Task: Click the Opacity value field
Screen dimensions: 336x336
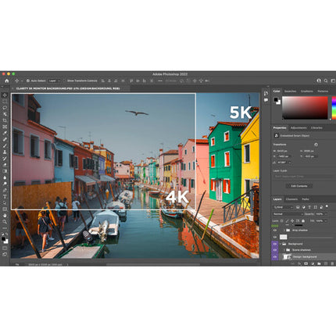Action: tap(320, 214)
